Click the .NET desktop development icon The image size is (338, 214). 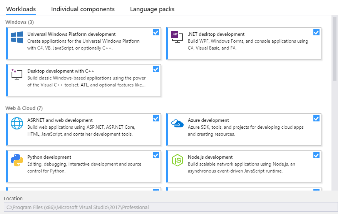[177, 36]
